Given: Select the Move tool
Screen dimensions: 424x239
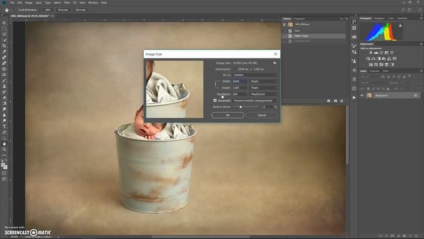Looking at the screenshot, I should pos(4,23).
